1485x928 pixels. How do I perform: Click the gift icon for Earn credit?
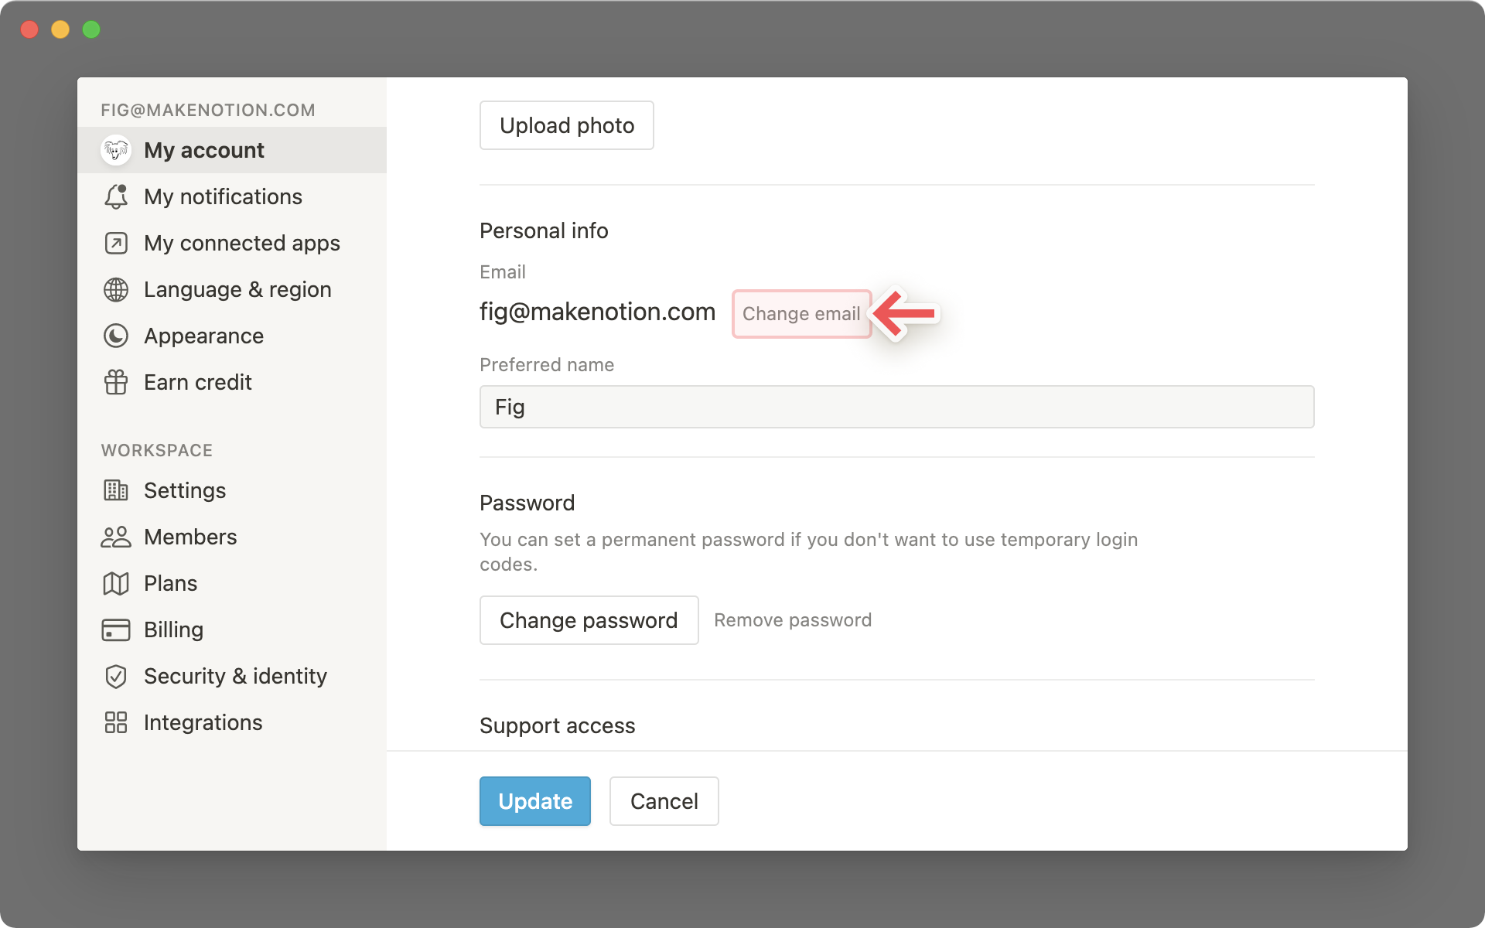click(x=116, y=382)
